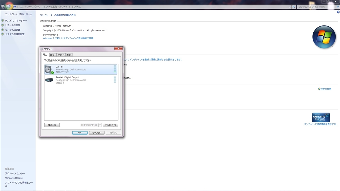Select the Realtek Digital Output device

[81, 80]
